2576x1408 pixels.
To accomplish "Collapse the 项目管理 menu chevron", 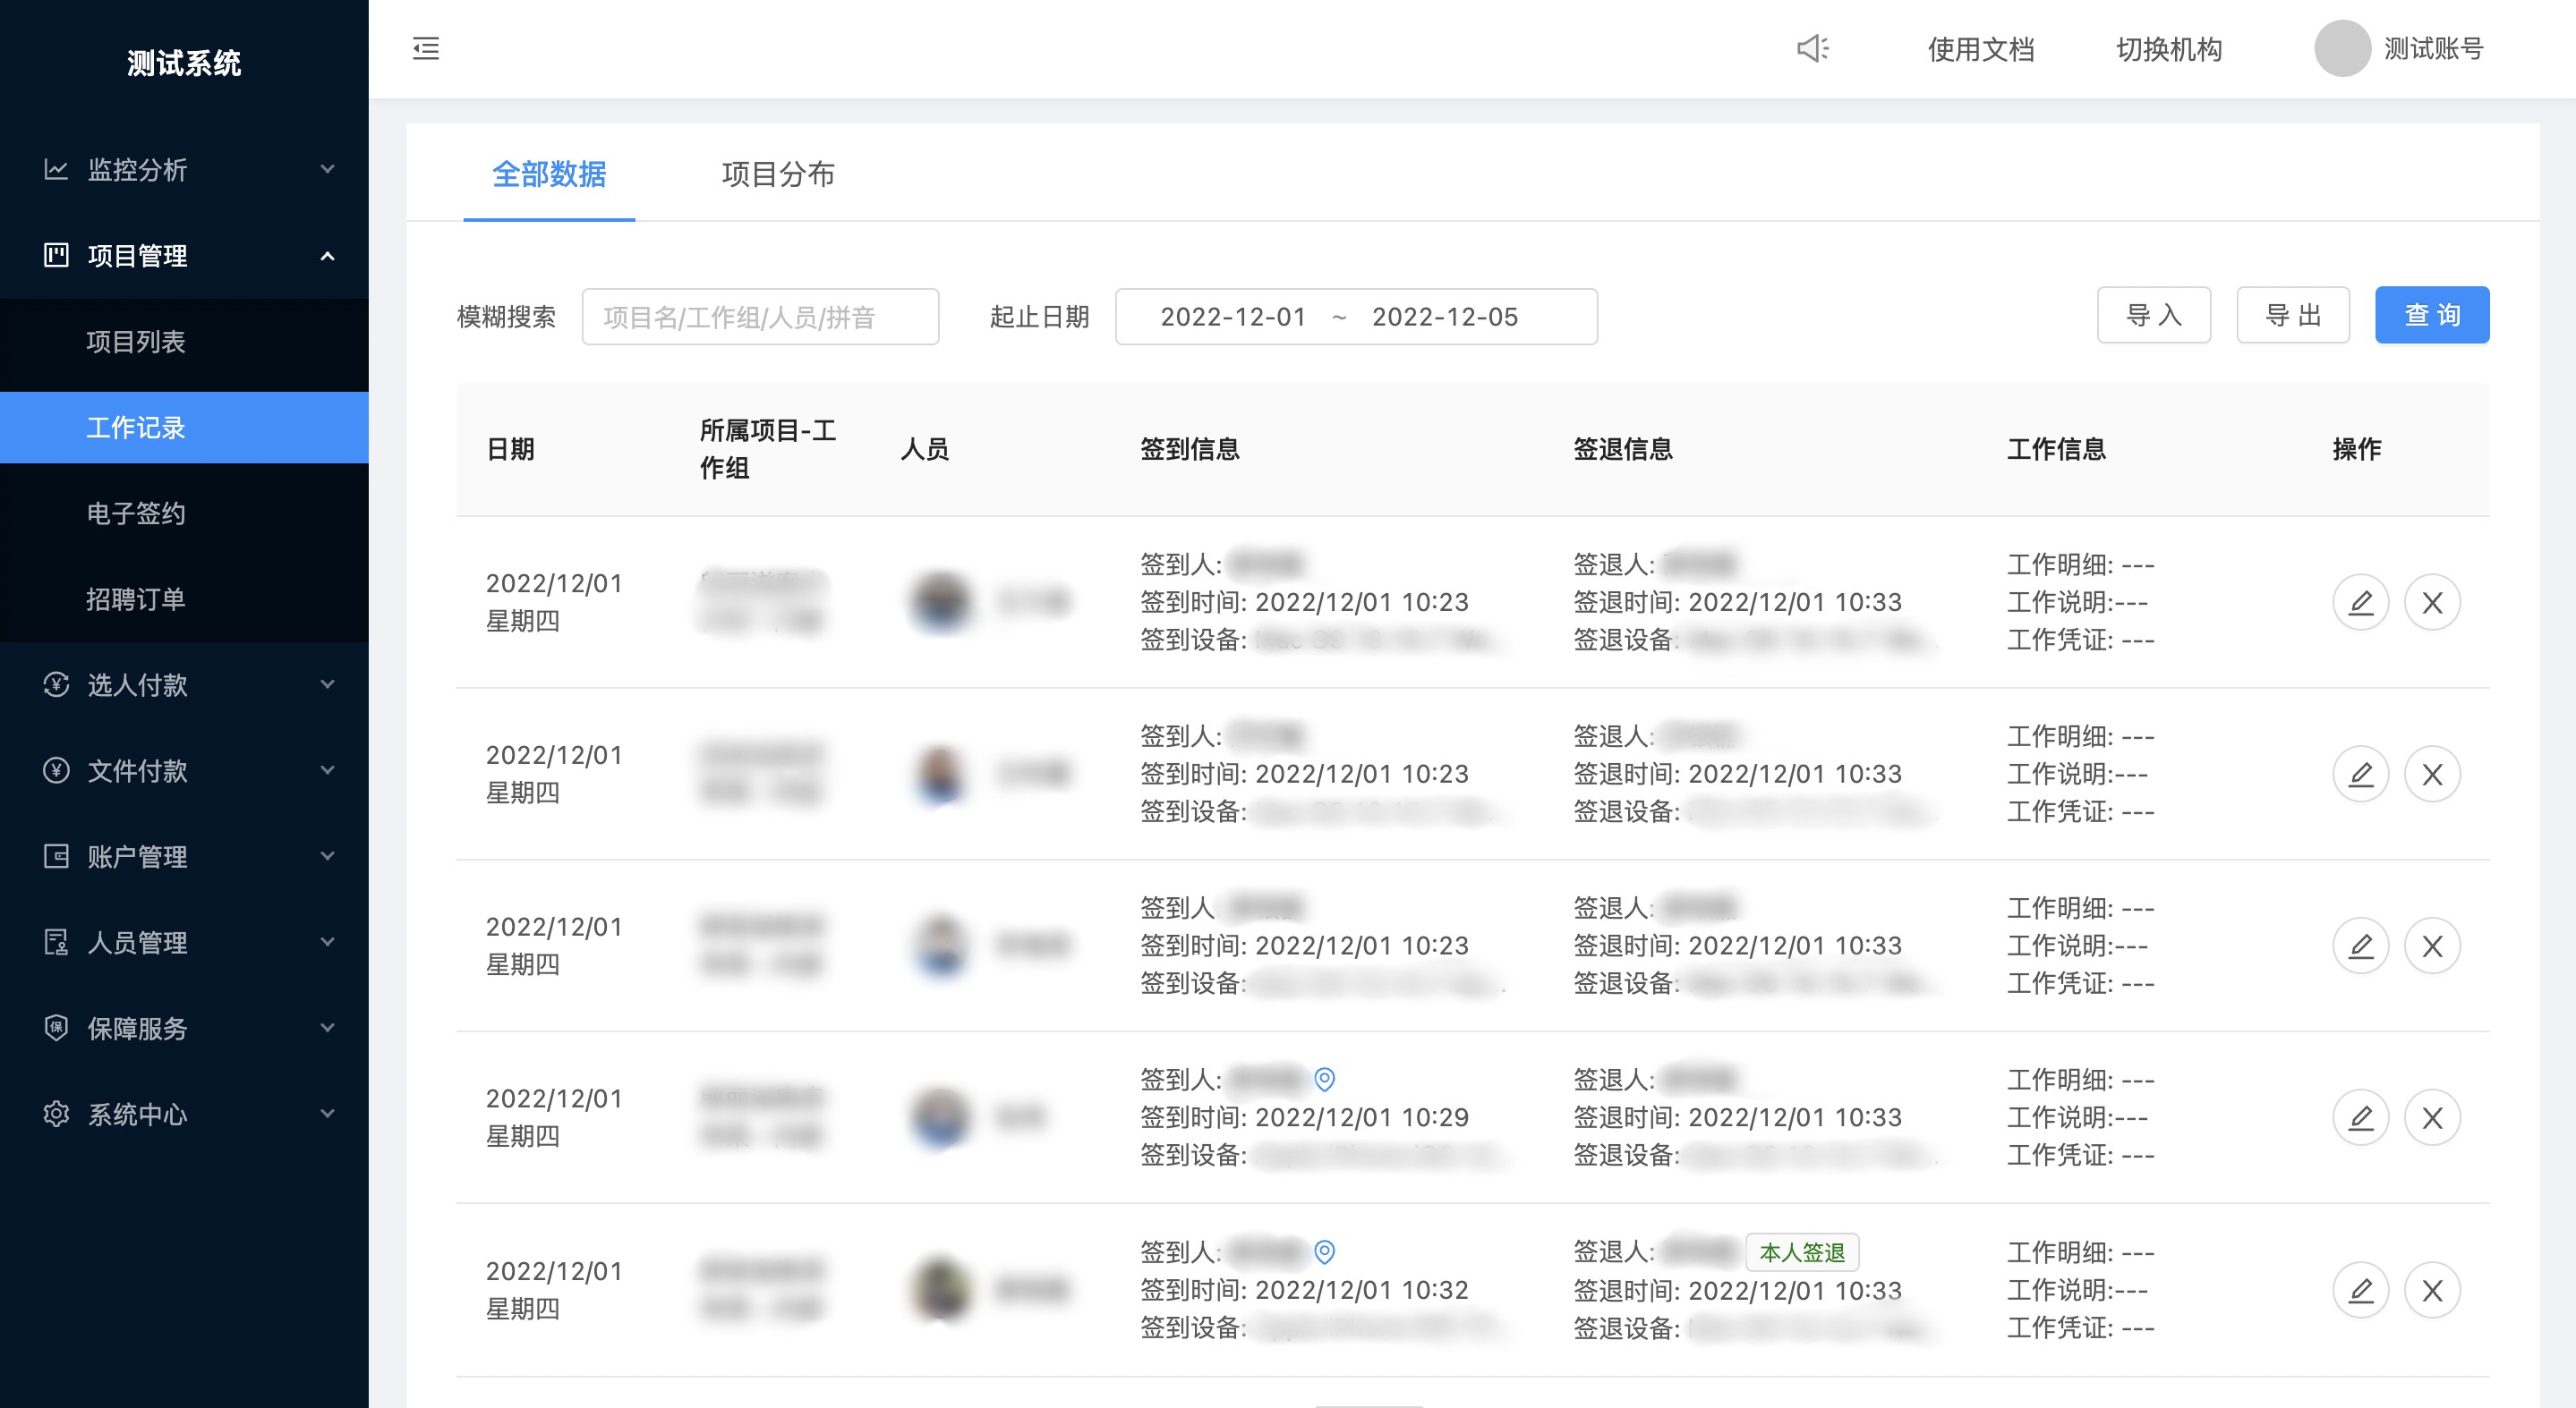I will click(327, 256).
